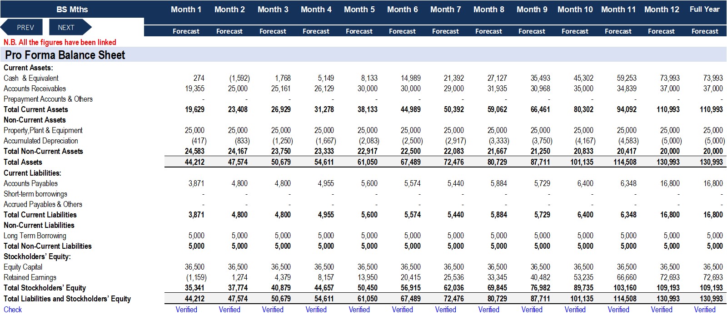Screen dimensions: 727x315
Task: Click the Check row label
Action: (13, 310)
